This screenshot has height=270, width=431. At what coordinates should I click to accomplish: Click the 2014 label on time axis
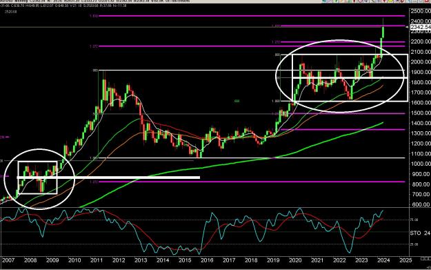click(163, 260)
